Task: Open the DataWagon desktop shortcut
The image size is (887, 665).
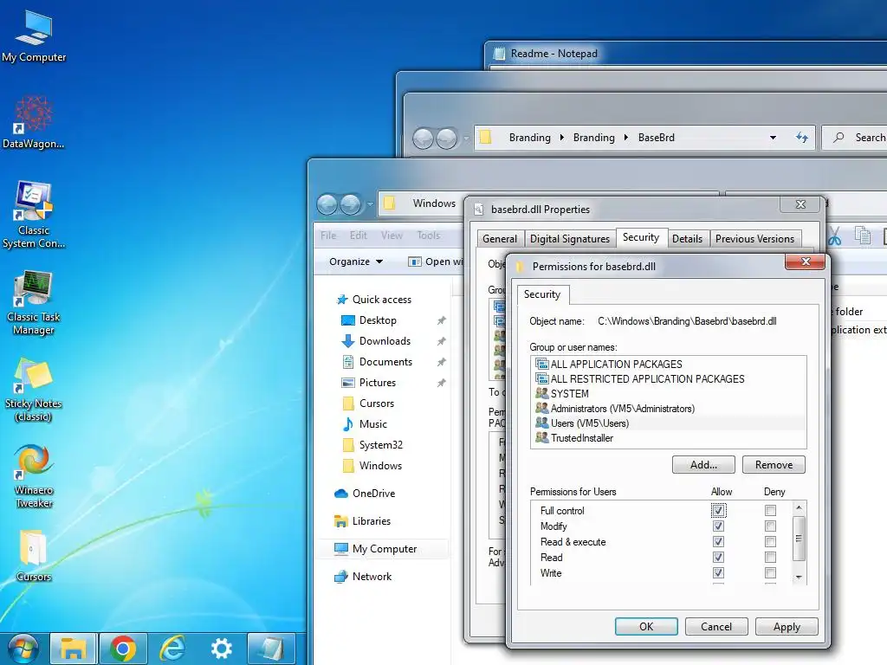Action: (34, 121)
